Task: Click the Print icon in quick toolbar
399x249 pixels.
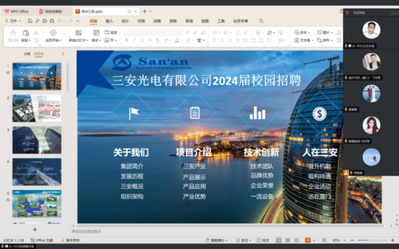Action: [x=44, y=21]
